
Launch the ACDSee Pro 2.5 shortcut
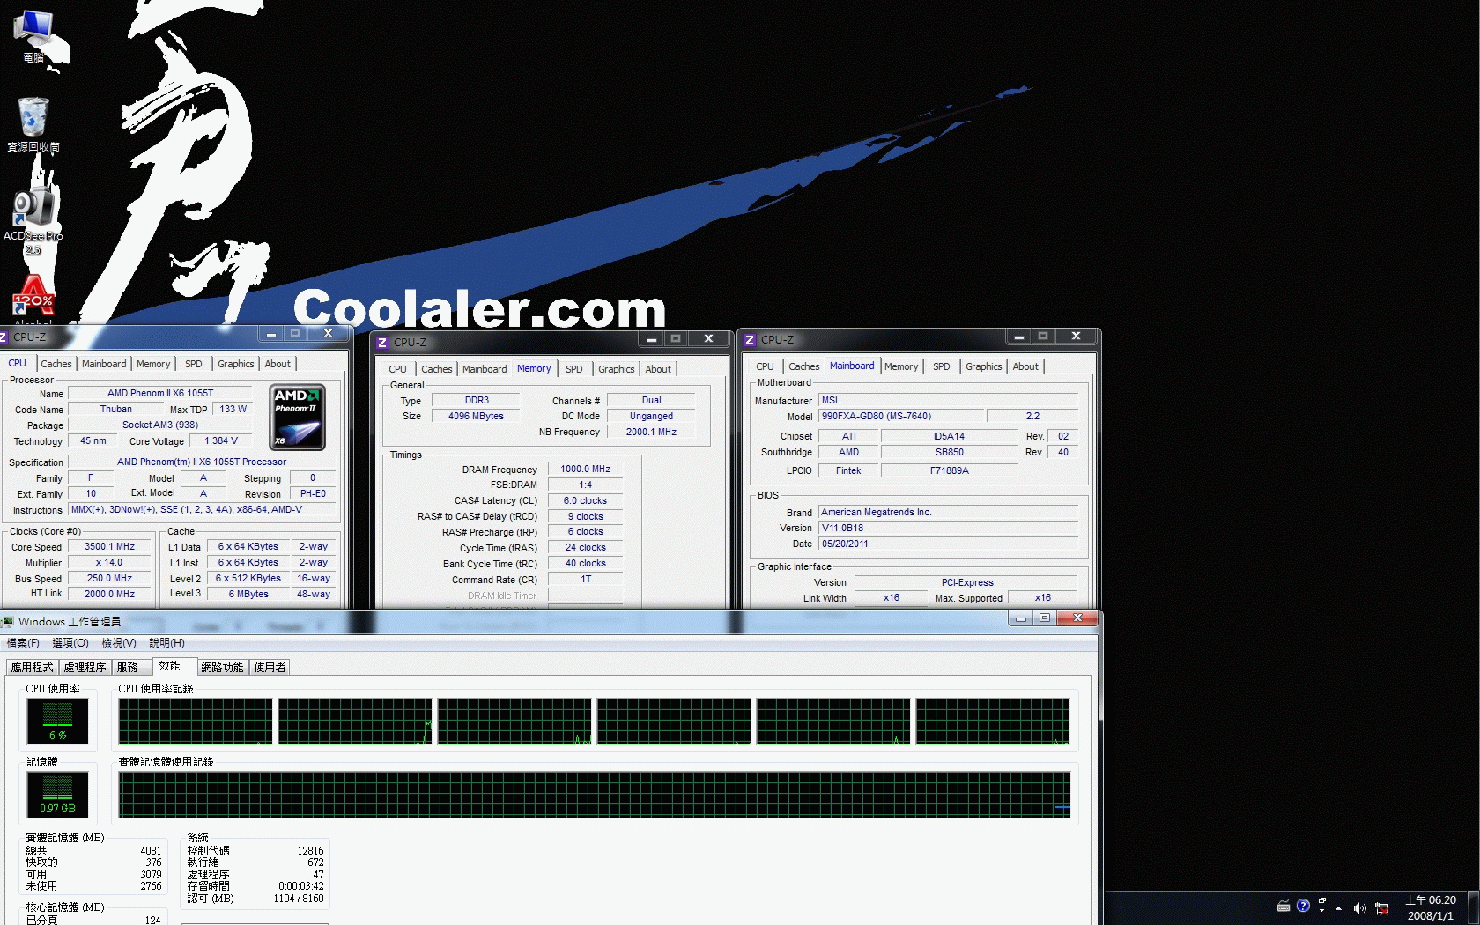33,220
